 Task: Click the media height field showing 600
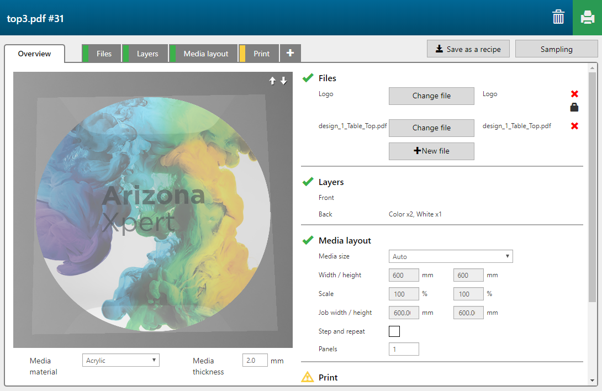click(468, 275)
